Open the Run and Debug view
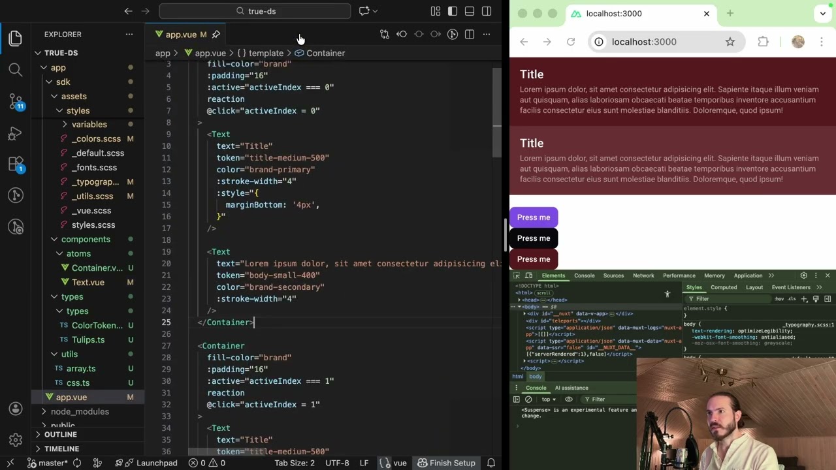836x470 pixels. click(16, 134)
